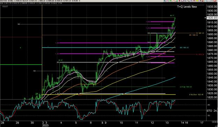Image resolution: width=218 pixels, height=127 pixels.
Task: Click the 1840.00 price axis label
Action: tap(212, 82)
